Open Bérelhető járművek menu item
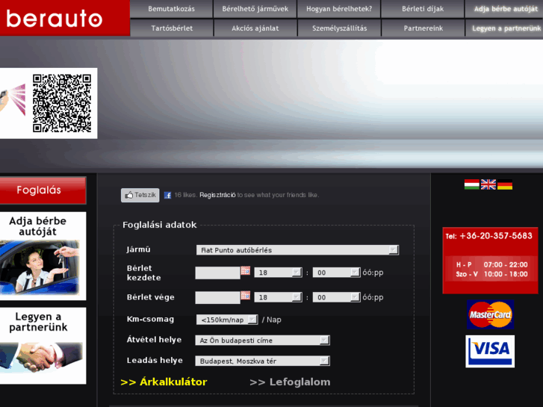Screen dimensions: 543x407 [255, 9]
